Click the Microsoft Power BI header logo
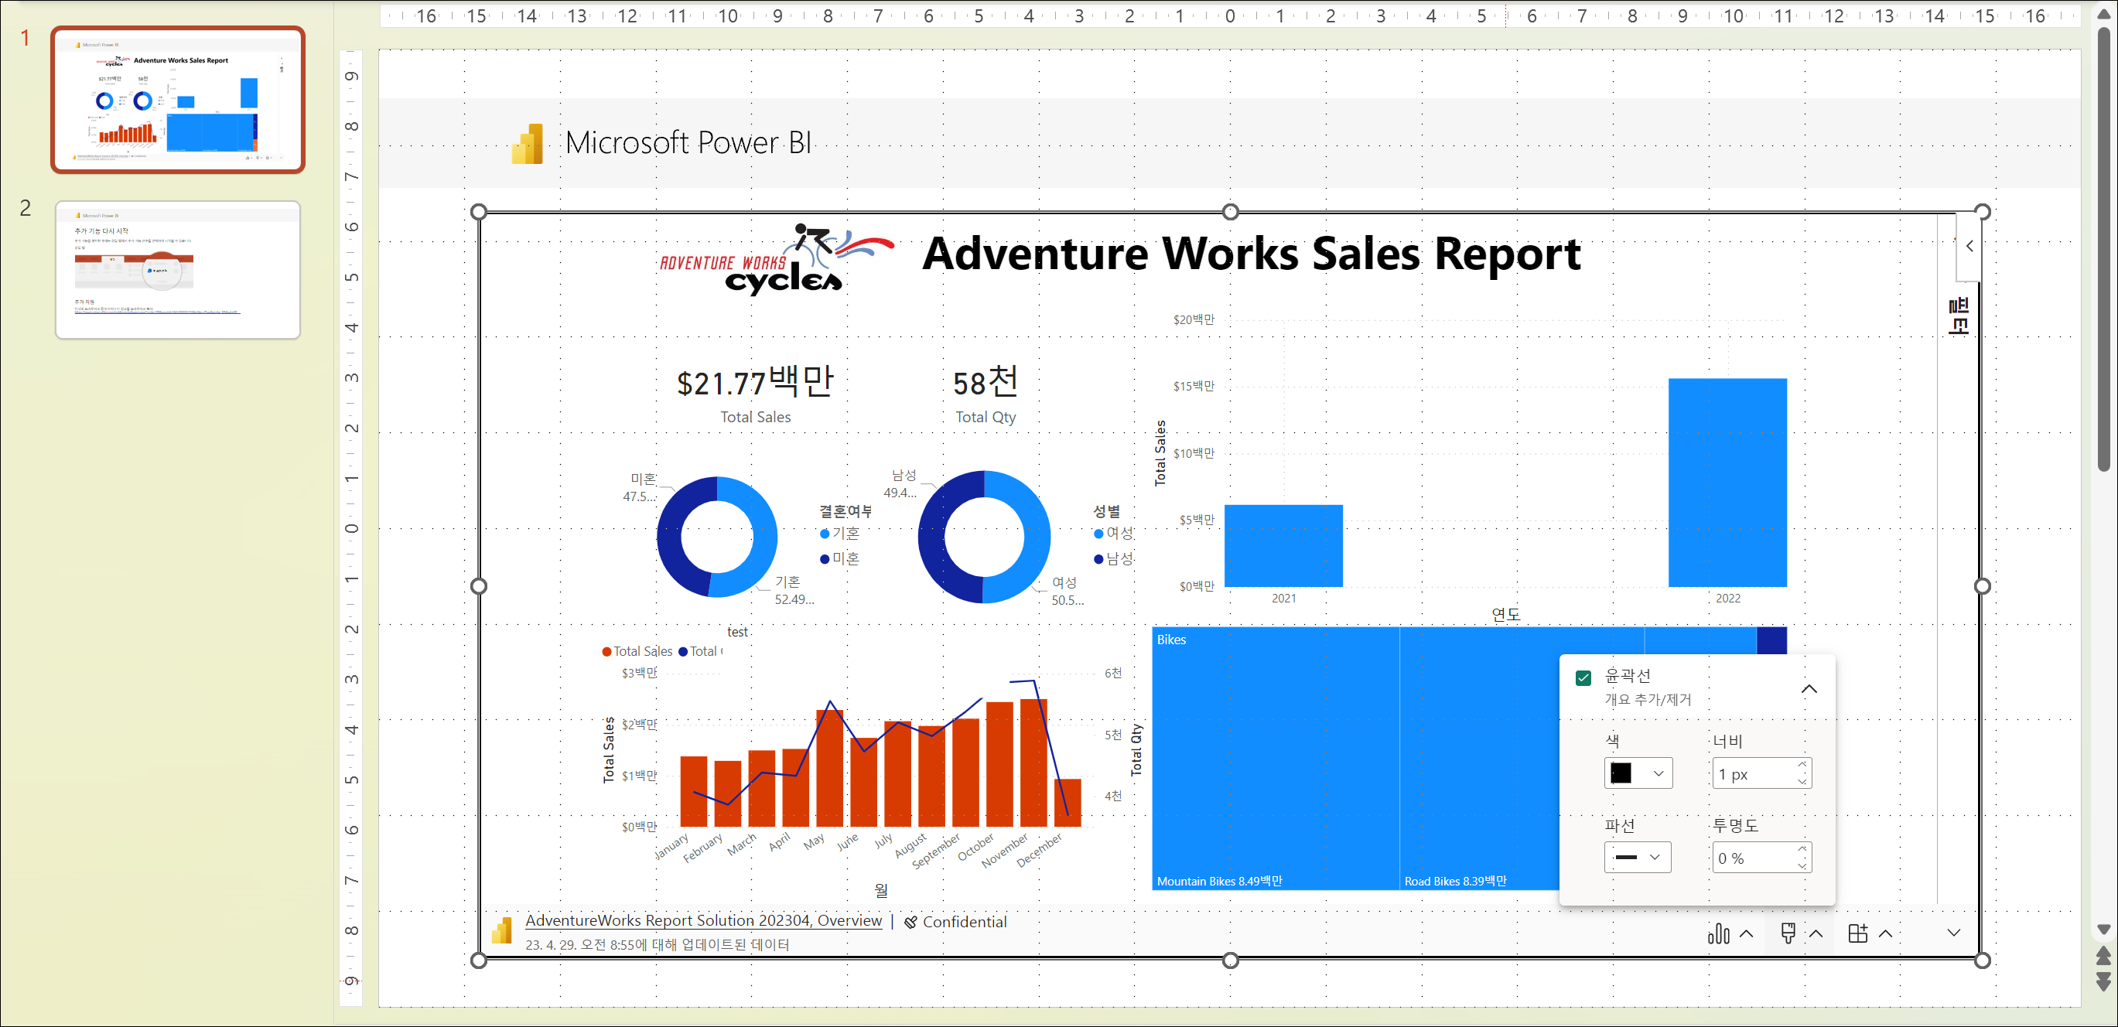Viewport: 2118px width, 1027px height. (x=528, y=143)
